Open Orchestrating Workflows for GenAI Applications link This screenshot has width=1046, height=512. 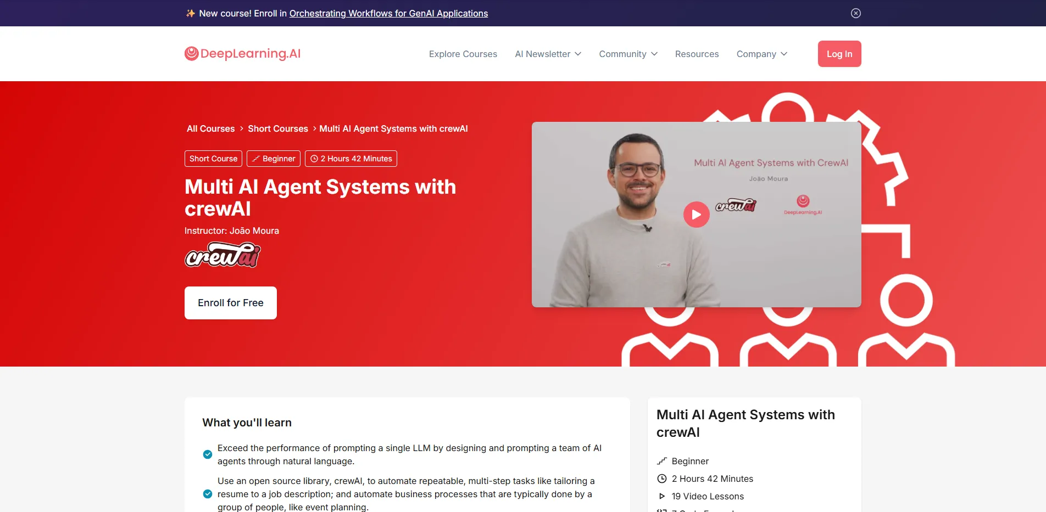point(389,13)
